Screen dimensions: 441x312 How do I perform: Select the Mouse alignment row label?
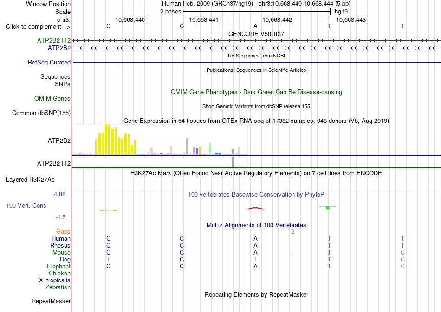[61, 253]
